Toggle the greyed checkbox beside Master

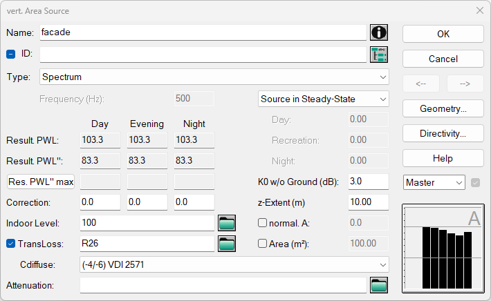pyautogui.click(x=475, y=182)
